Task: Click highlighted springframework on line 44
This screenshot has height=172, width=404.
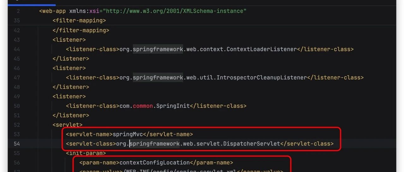Action: click(x=158, y=49)
